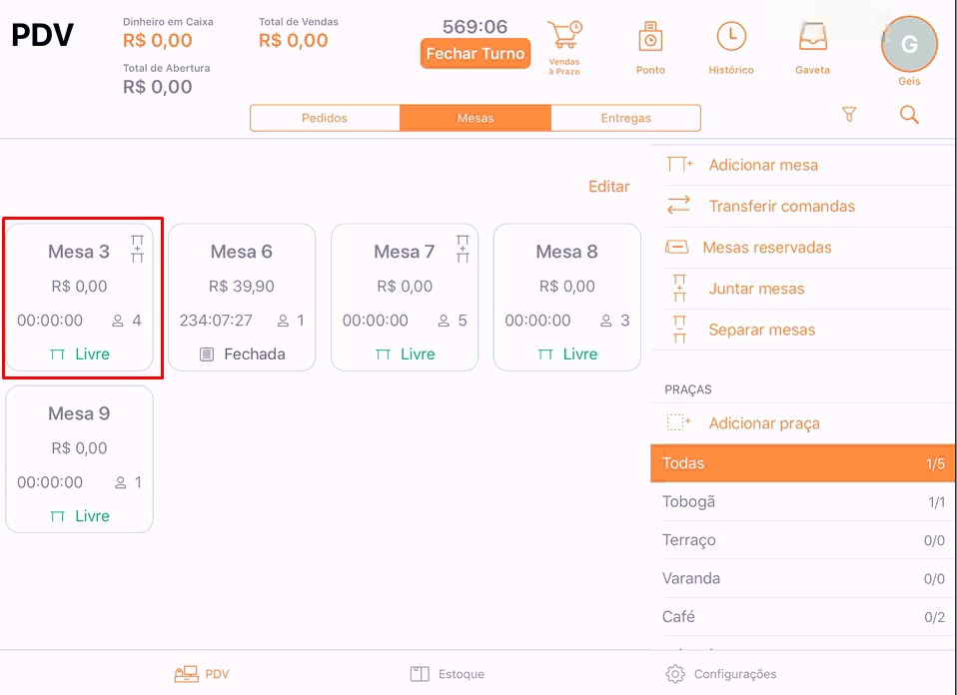Open the Mesa 8 card title

pos(566,252)
